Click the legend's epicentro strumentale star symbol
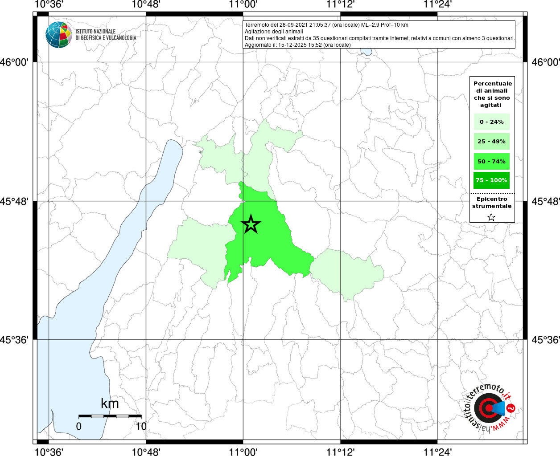Image resolution: width=560 pixels, height=456 pixels. click(491, 217)
